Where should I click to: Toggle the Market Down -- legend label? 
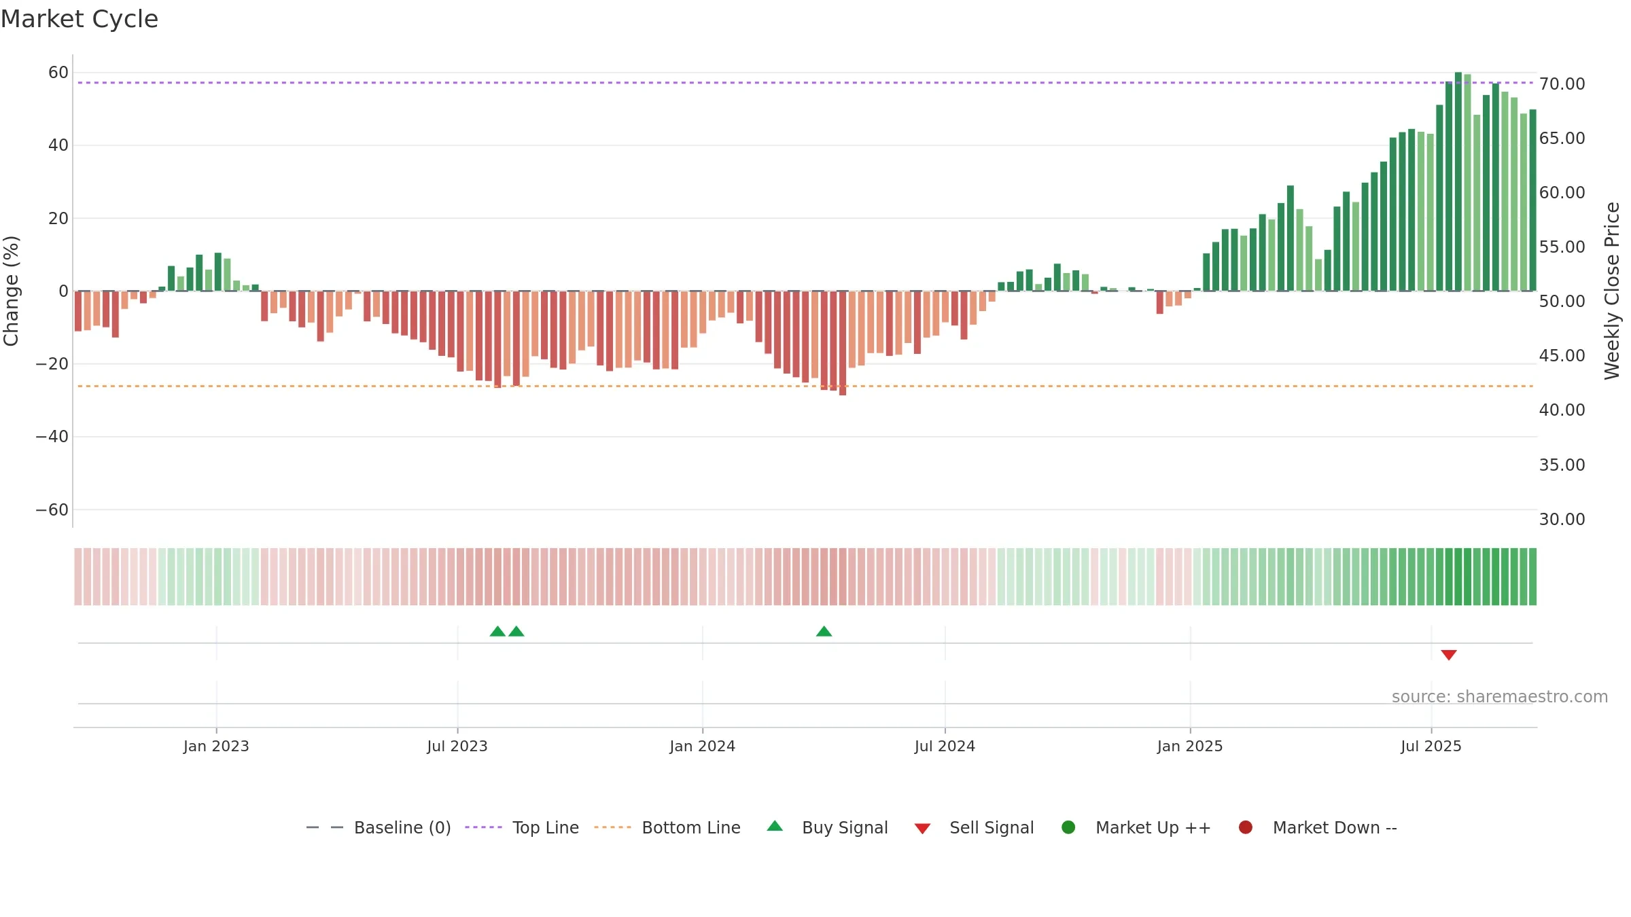click(x=1335, y=827)
